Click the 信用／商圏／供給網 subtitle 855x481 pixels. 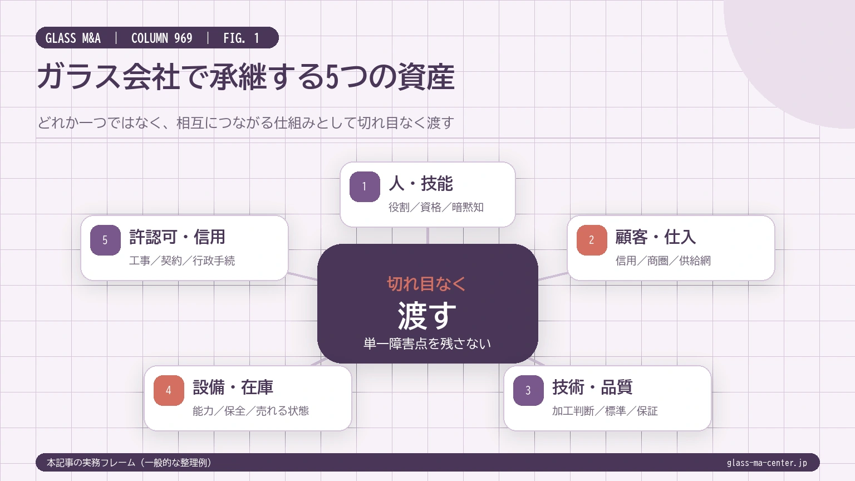(x=663, y=261)
